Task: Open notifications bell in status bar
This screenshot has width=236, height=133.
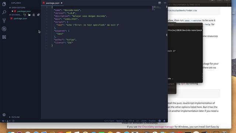Action: [x=164, y=121]
